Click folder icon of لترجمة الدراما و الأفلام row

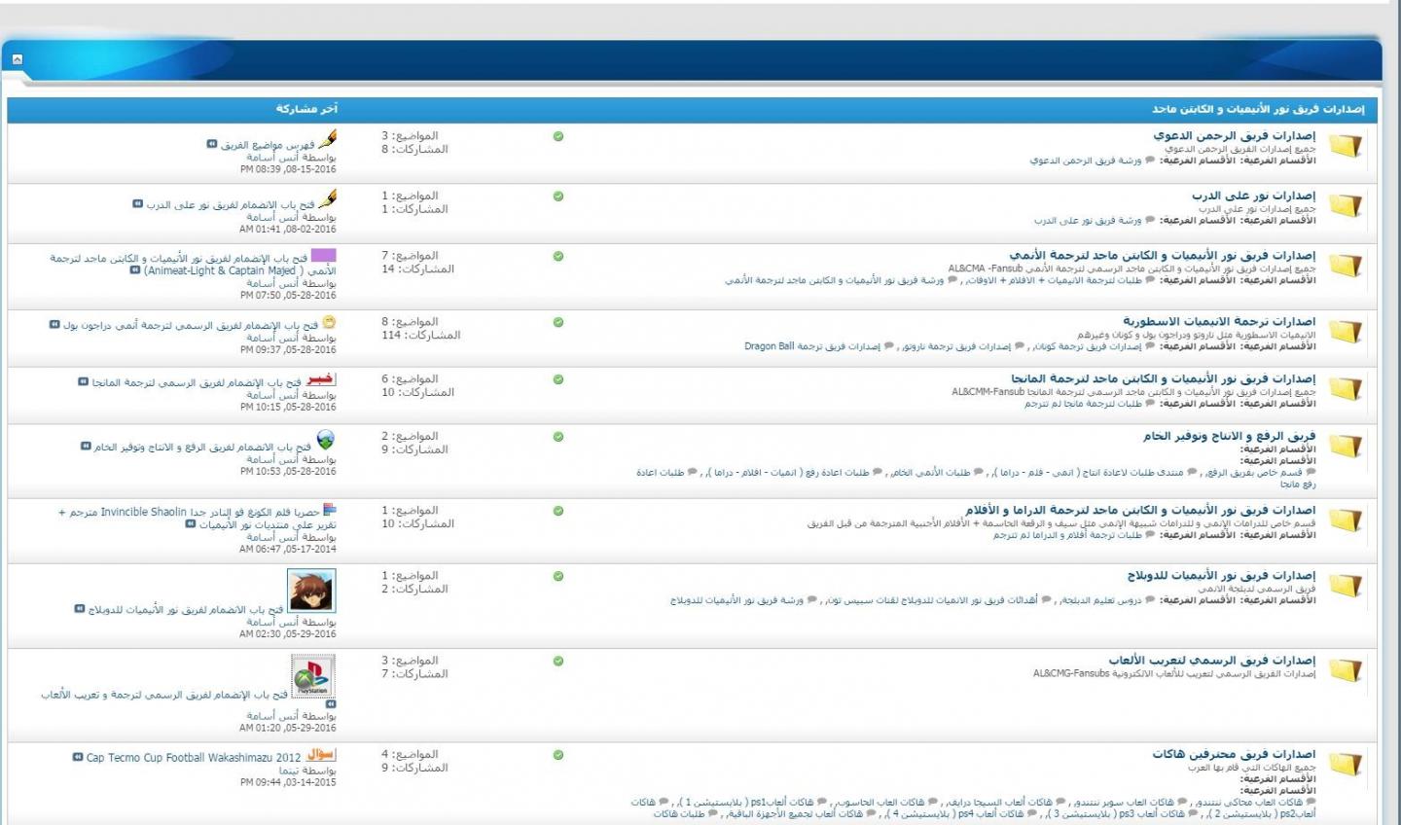click(1346, 520)
